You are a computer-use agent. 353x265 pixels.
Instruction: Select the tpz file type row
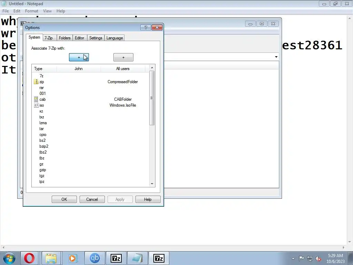[x=91, y=181]
